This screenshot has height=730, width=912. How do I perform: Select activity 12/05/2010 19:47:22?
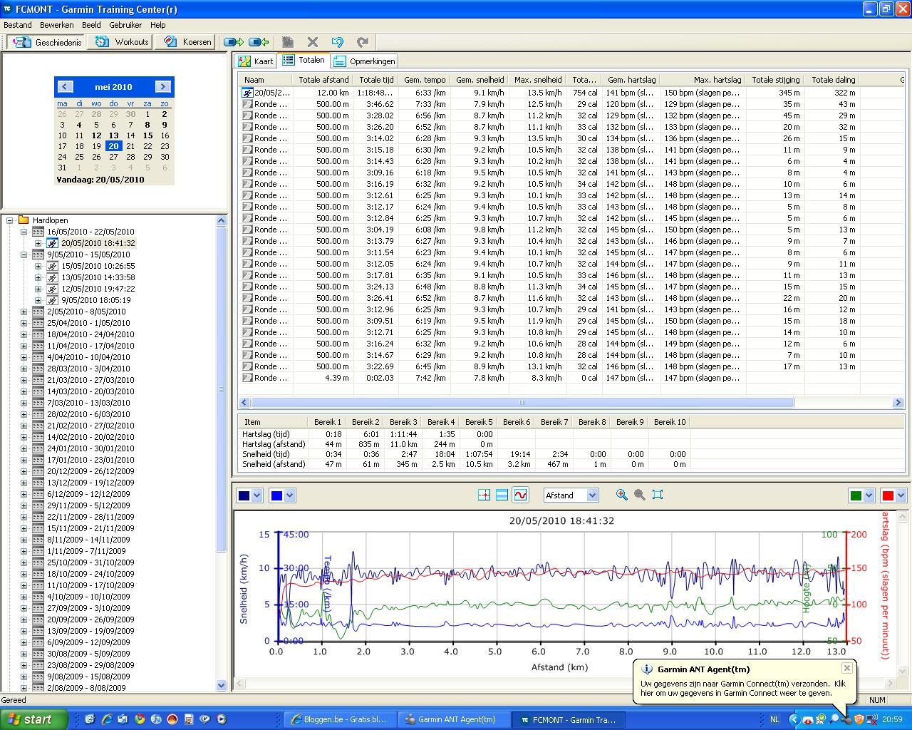coord(98,289)
